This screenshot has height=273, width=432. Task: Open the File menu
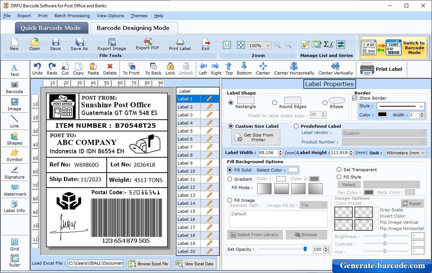point(7,16)
